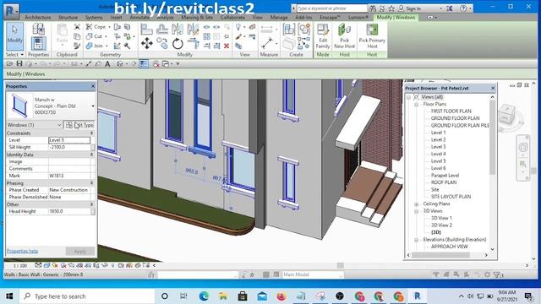This screenshot has width=541, height=304.
Task: Open the Select panel dropdown
Action: [x=15, y=54]
